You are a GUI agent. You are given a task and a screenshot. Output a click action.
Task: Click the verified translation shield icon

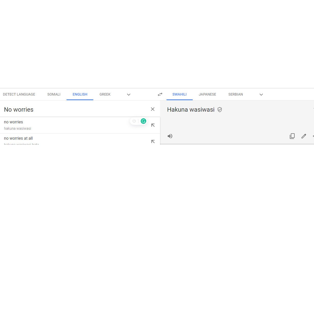tap(220, 110)
